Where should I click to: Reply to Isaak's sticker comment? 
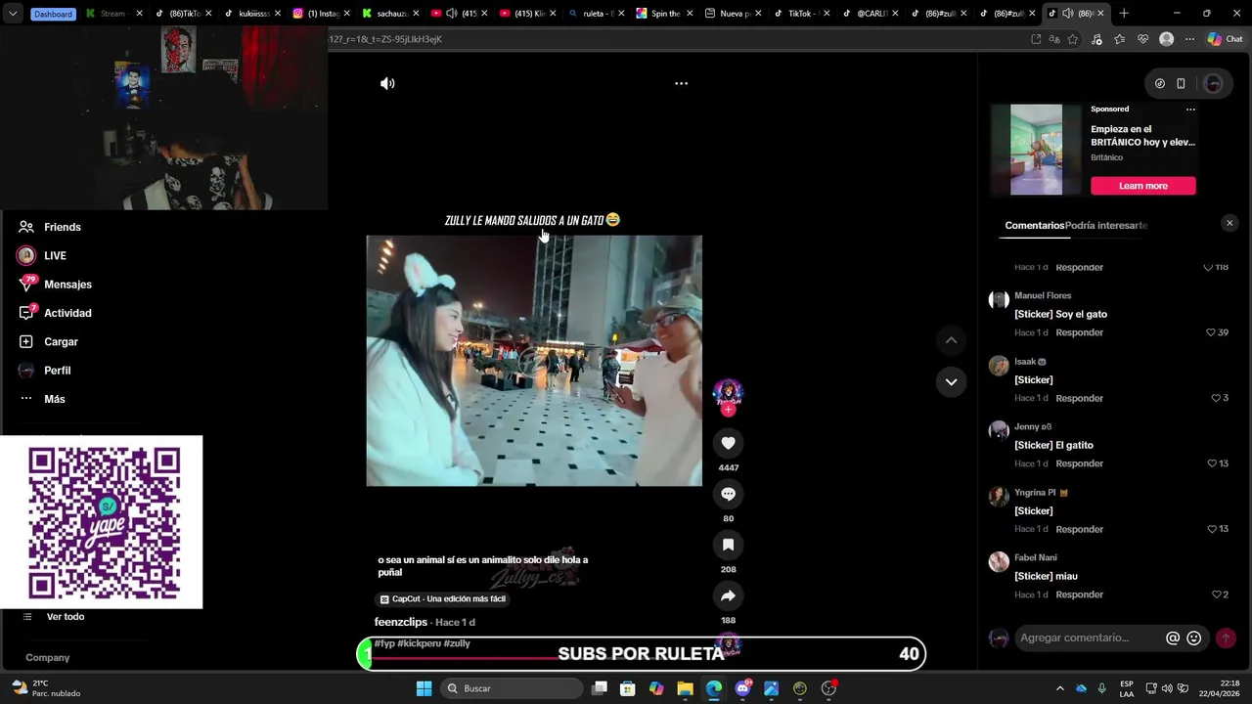click(x=1079, y=398)
